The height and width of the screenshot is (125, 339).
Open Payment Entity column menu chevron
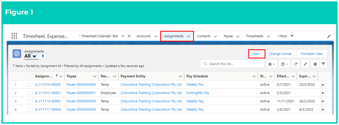(x=181, y=76)
